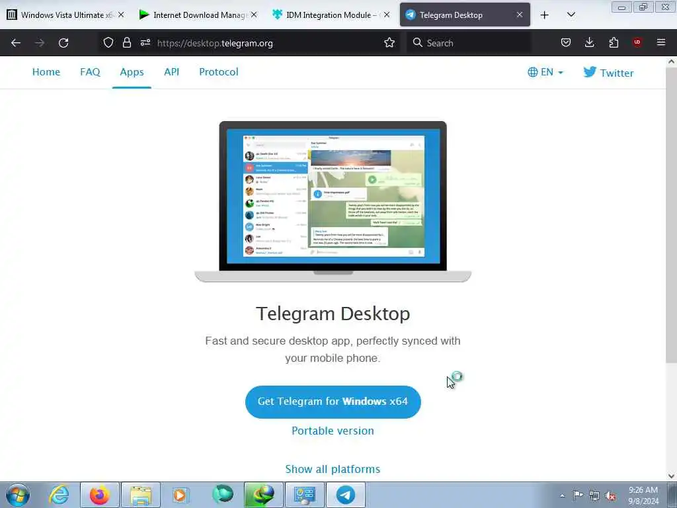Image resolution: width=677 pixels, height=508 pixels.
Task: Open the Protocol navigation link
Action: (218, 71)
